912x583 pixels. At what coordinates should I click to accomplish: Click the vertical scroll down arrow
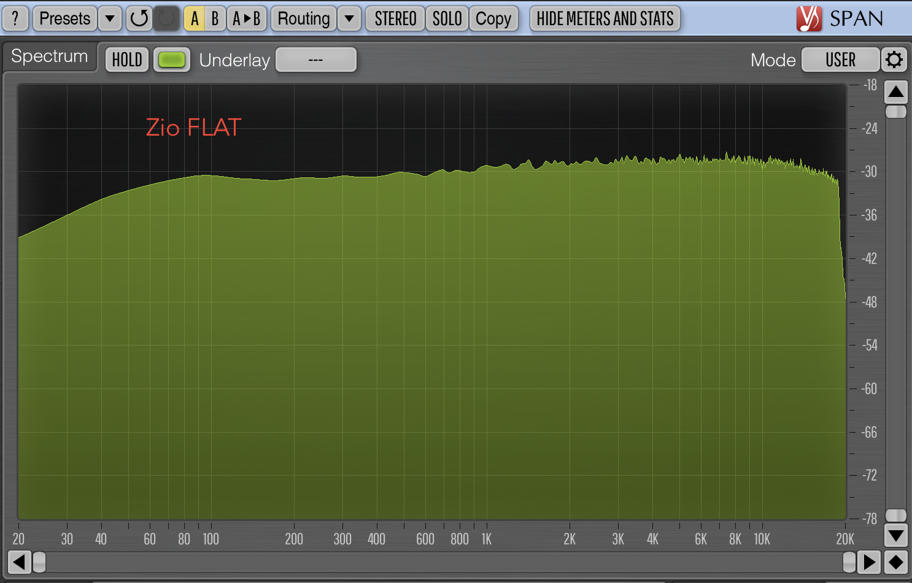tap(896, 535)
